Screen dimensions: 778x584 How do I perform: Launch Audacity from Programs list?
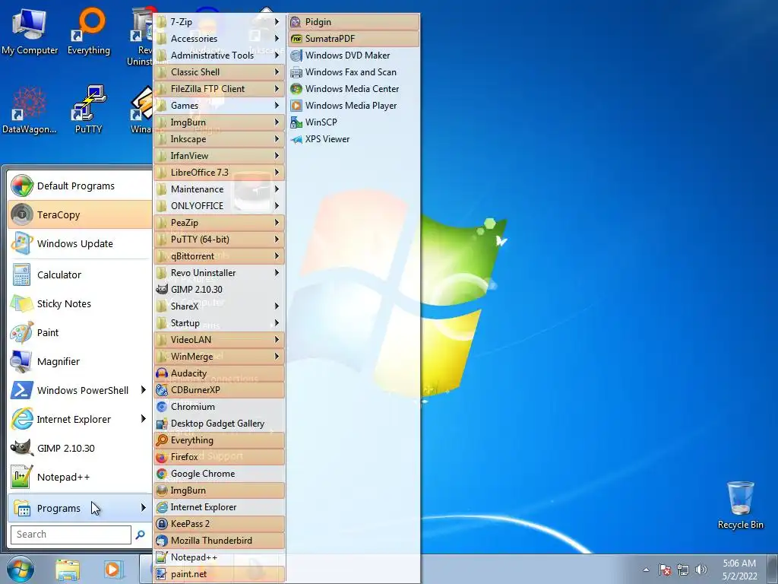click(220, 373)
